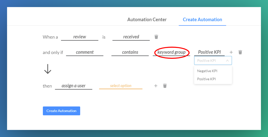
Task: Click the Positive KPI value field
Action: pos(209,52)
